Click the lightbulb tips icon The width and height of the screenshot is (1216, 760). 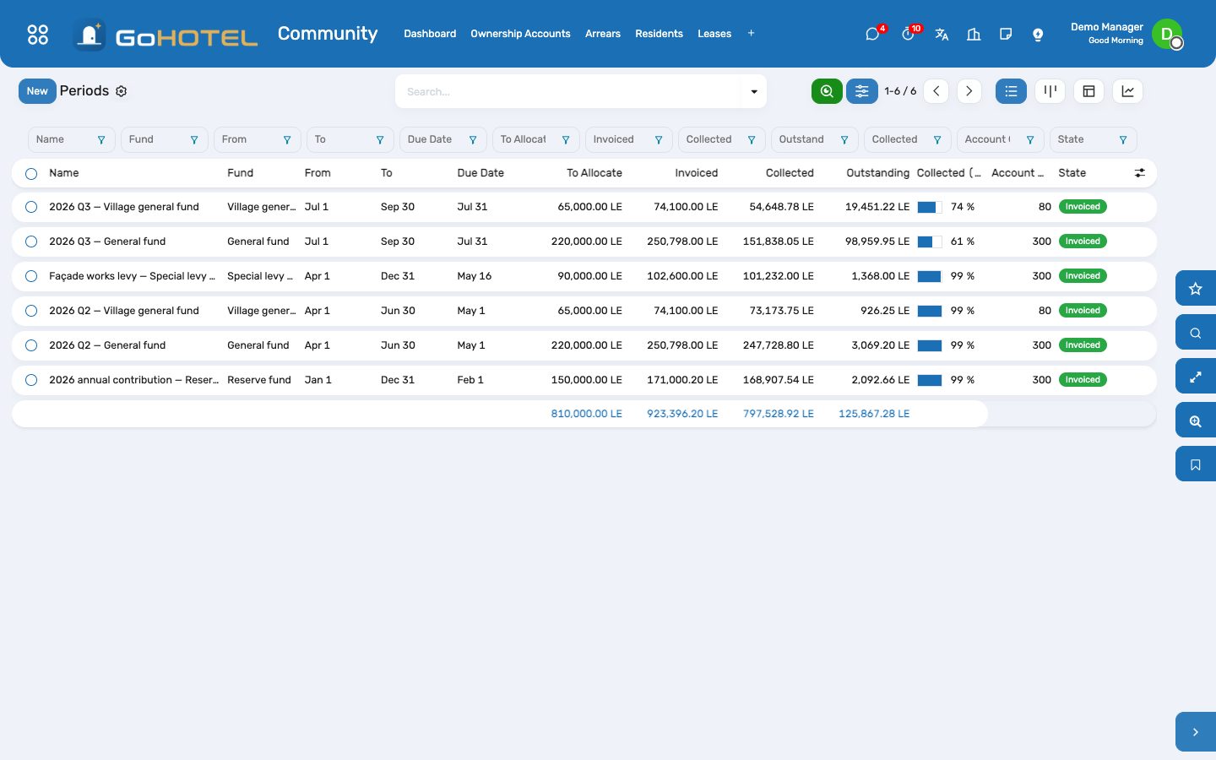tap(1038, 34)
